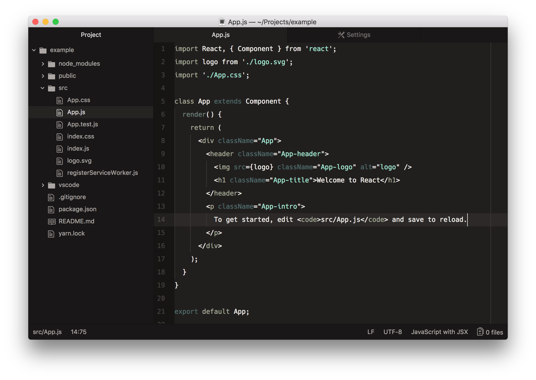The image size is (536, 380).
Task: Click the README.md book icon
Action: [x=52, y=222]
